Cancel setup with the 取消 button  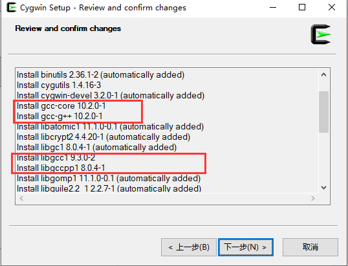point(310,247)
